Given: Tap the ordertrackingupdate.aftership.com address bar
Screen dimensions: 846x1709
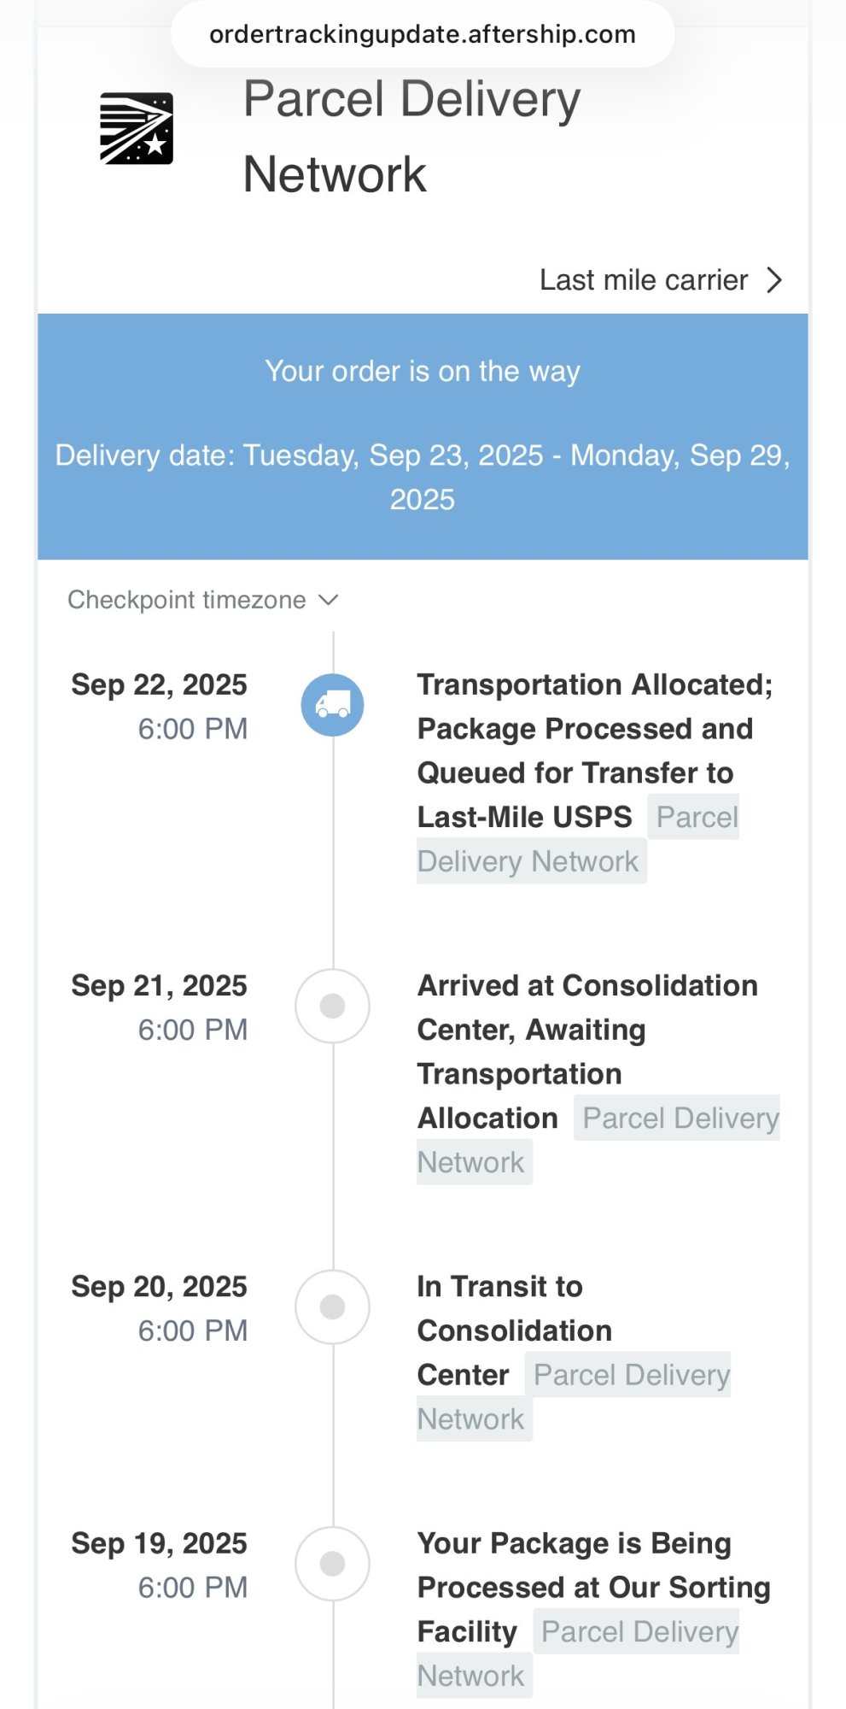Looking at the screenshot, I should [x=423, y=34].
